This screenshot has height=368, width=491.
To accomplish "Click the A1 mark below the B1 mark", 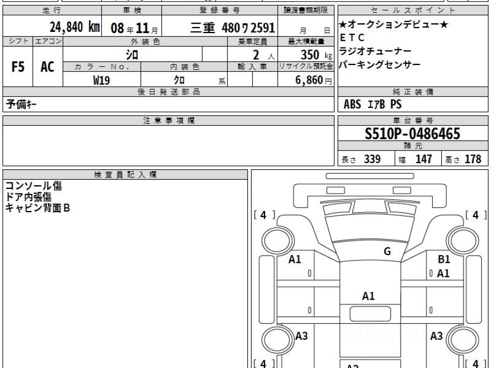I will tap(443, 274).
